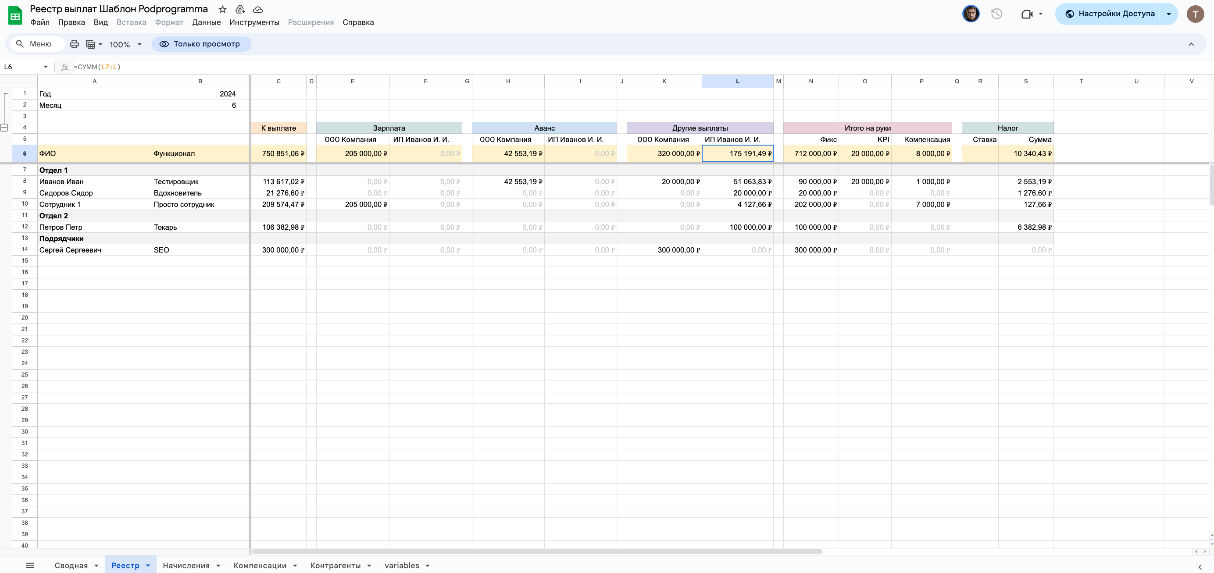1214x573 pixels.
Task: Print the spreadsheet
Action: click(74, 44)
